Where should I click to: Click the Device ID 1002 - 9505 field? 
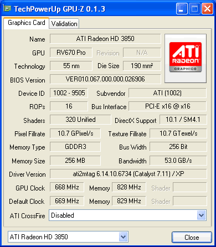(x=69, y=93)
